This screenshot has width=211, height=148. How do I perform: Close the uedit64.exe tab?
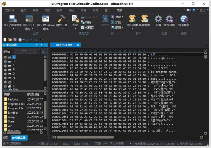[78, 45]
